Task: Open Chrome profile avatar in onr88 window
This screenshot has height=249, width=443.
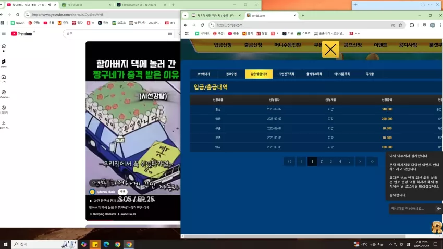Action: tap(433, 25)
